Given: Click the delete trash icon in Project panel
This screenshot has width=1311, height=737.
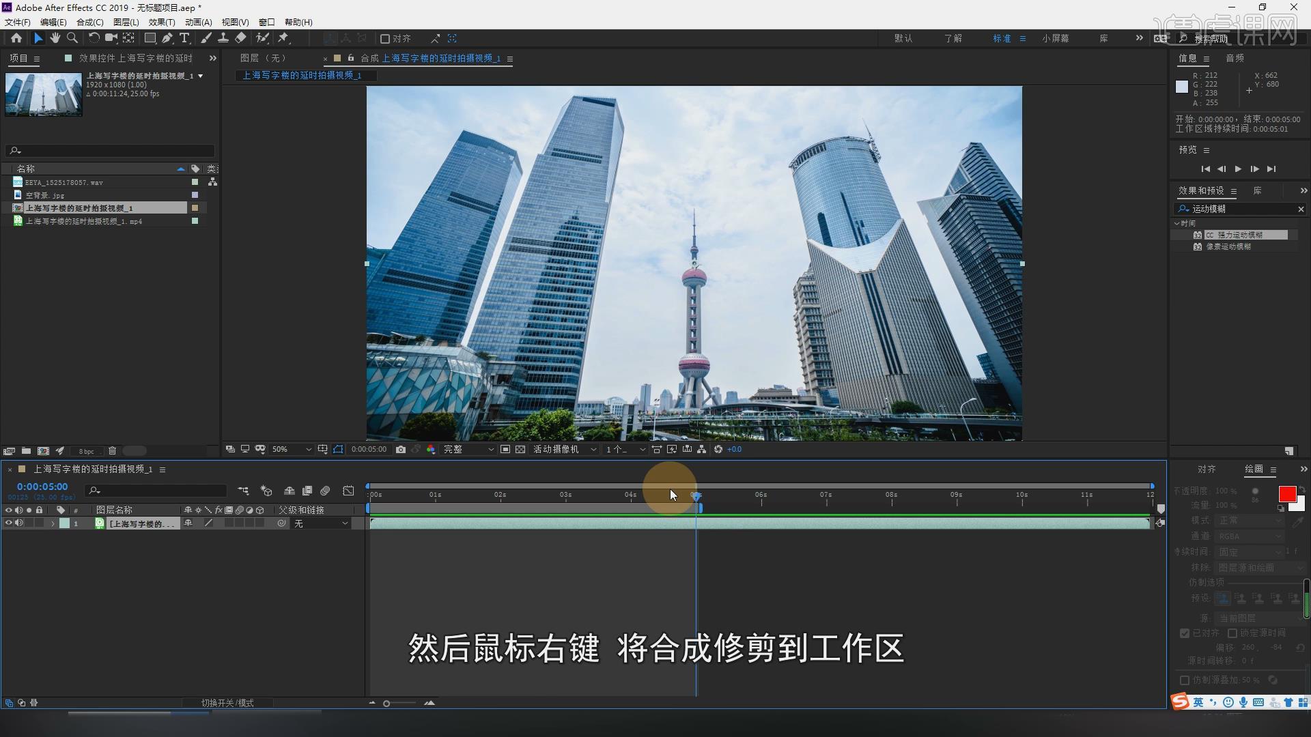Looking at the screenshot, I should point(113,451).
